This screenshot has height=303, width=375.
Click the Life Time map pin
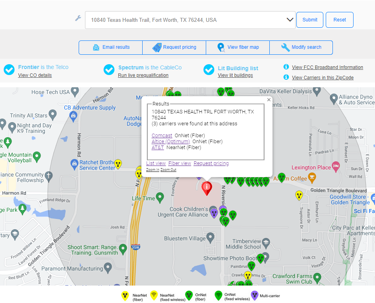[160, 198]
